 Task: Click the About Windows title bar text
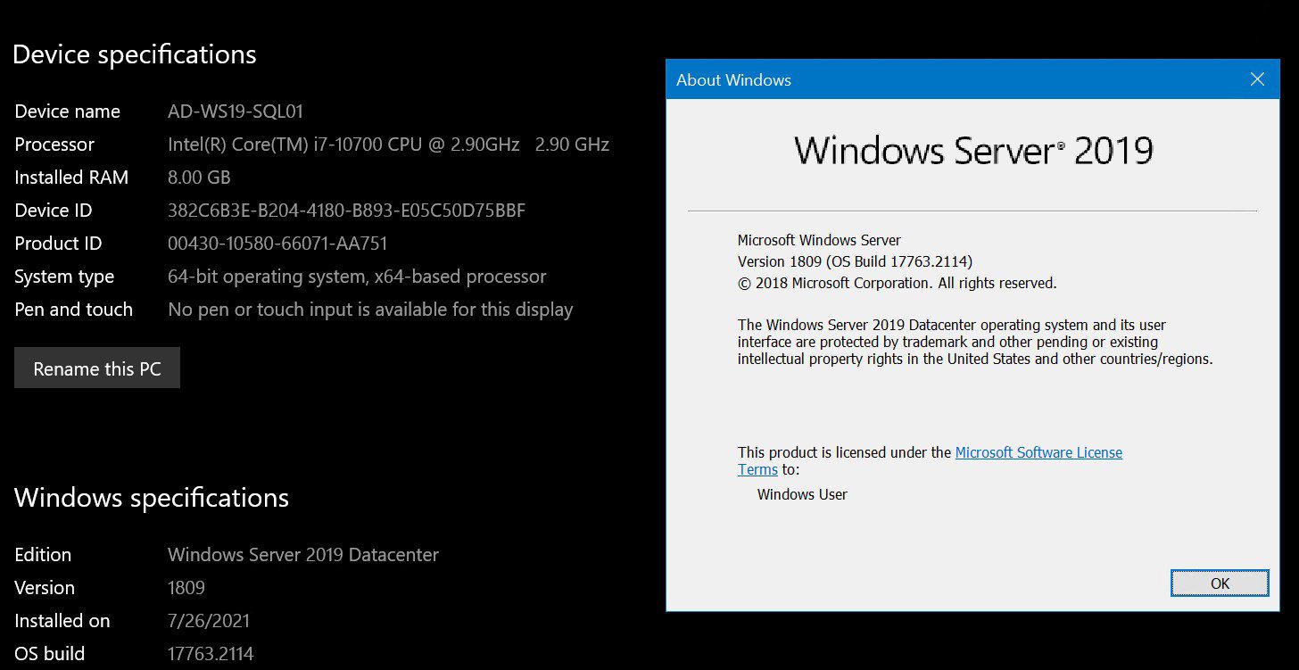(733, 80)
